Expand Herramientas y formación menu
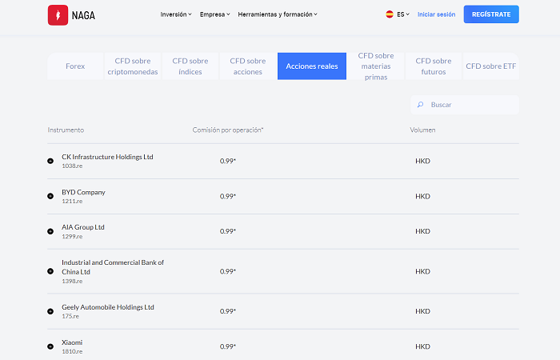This screenshot has height=360, width=560. tap(278, 14)
